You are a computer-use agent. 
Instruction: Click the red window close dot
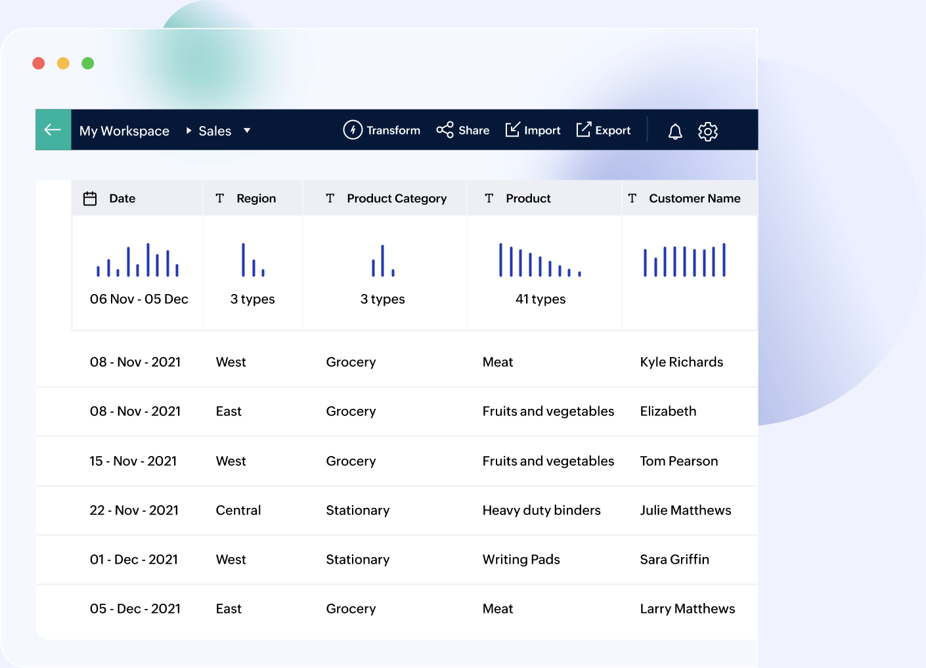click(x=39, y=63)
